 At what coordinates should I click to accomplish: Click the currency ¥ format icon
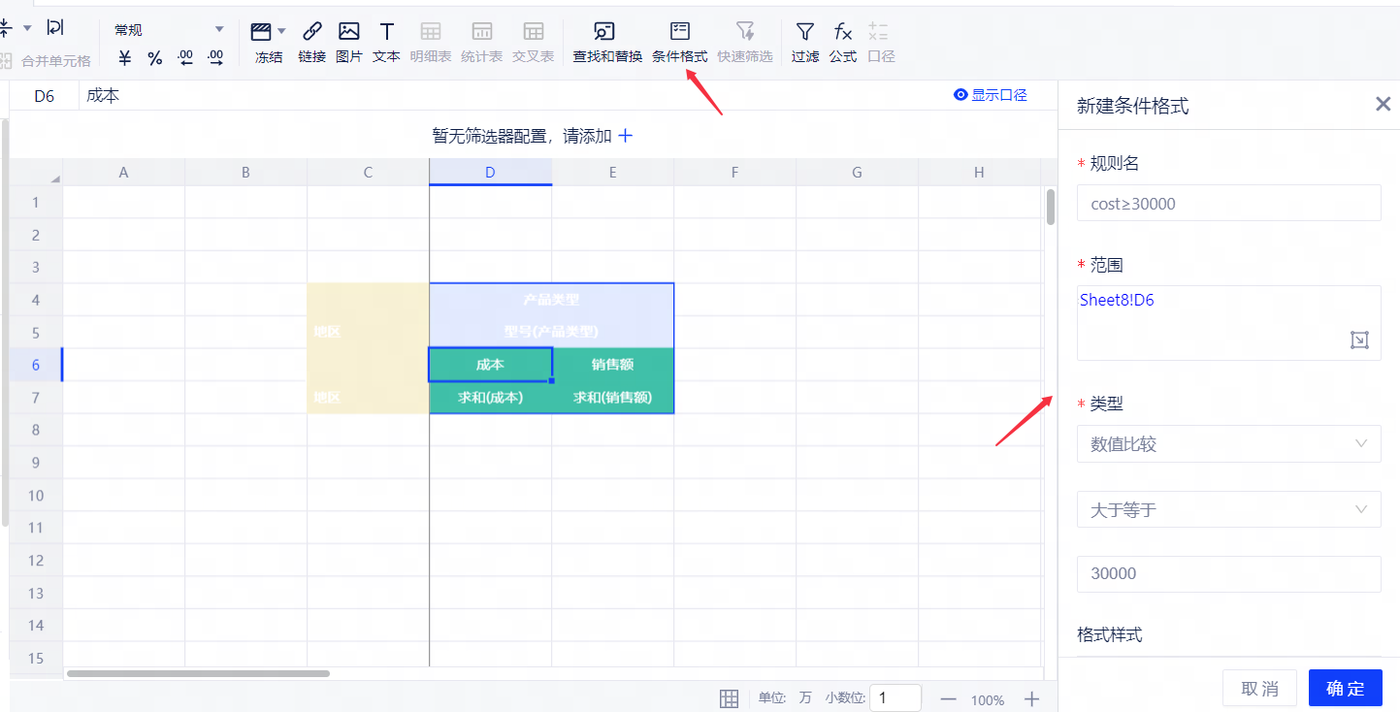pyautogui.click(x=124, y=58)
